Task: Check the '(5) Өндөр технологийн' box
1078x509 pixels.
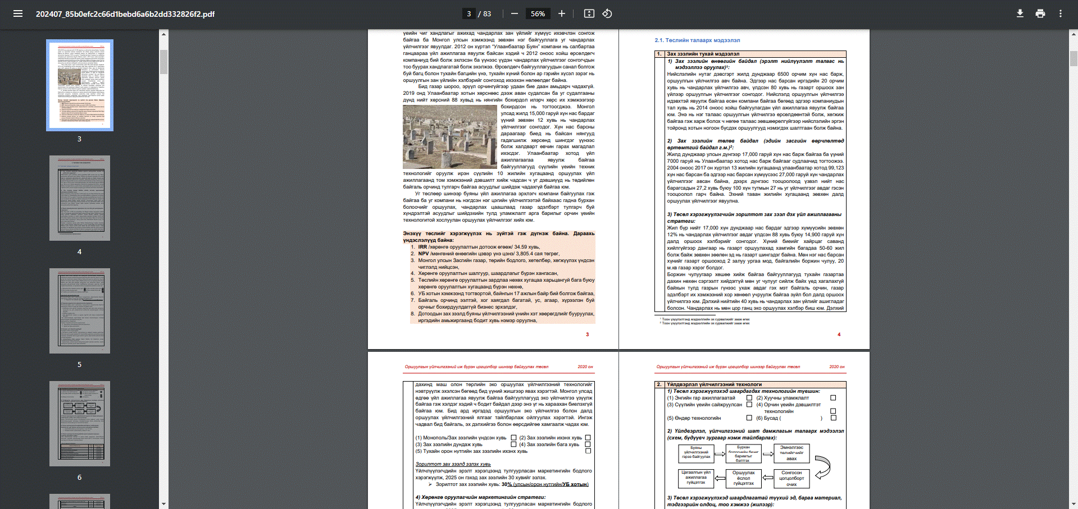Action: tap(749, 418)
